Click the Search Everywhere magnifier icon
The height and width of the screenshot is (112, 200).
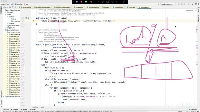198,4
